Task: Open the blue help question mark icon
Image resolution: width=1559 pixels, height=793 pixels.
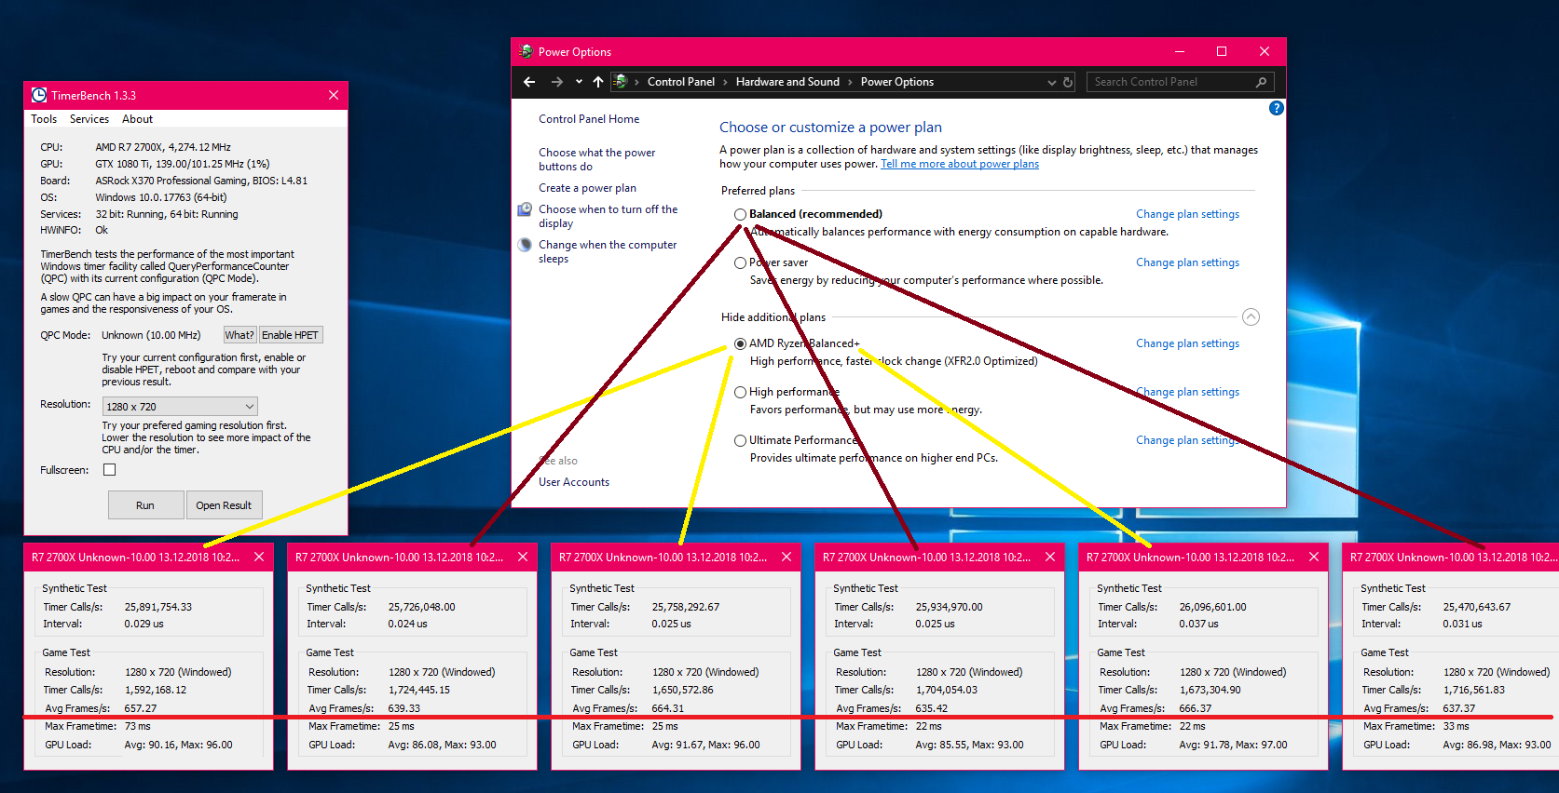Action: tap(1277, 108)
